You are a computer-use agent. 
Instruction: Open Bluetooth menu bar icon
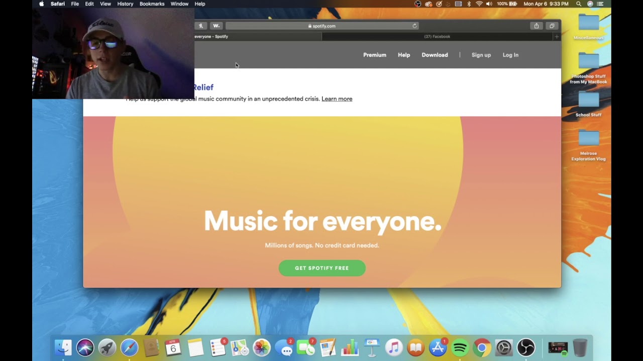click(469, 4)
